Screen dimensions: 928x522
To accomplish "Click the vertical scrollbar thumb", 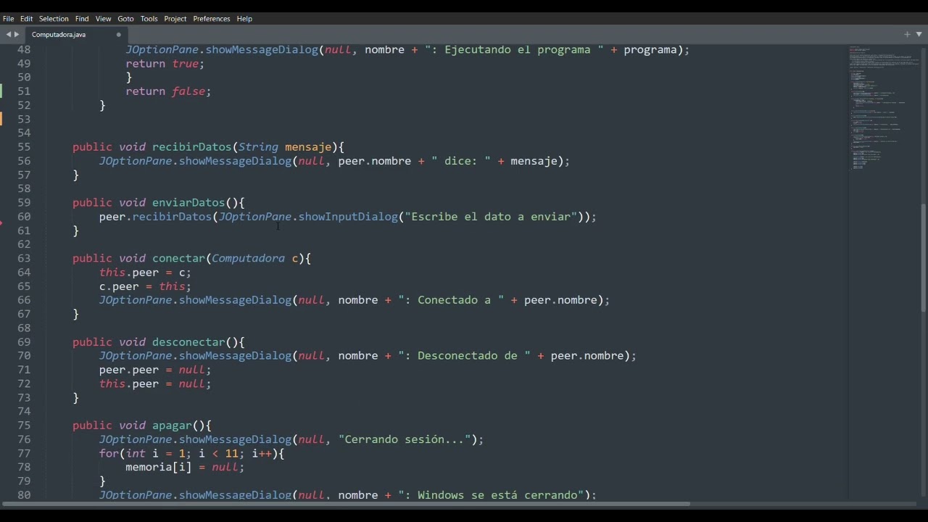I will pos(923,258).
